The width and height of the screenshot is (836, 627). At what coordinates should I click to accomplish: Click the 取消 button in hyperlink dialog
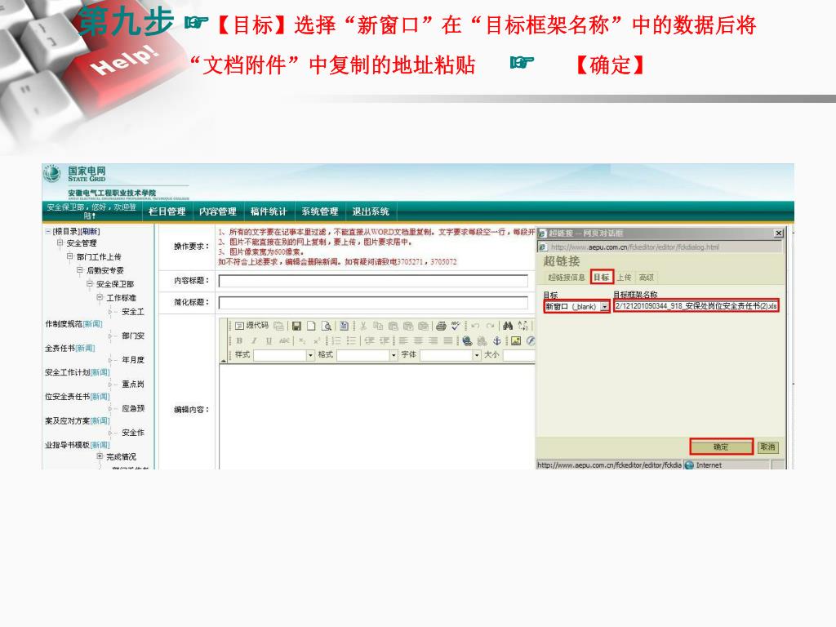point(767,447)
